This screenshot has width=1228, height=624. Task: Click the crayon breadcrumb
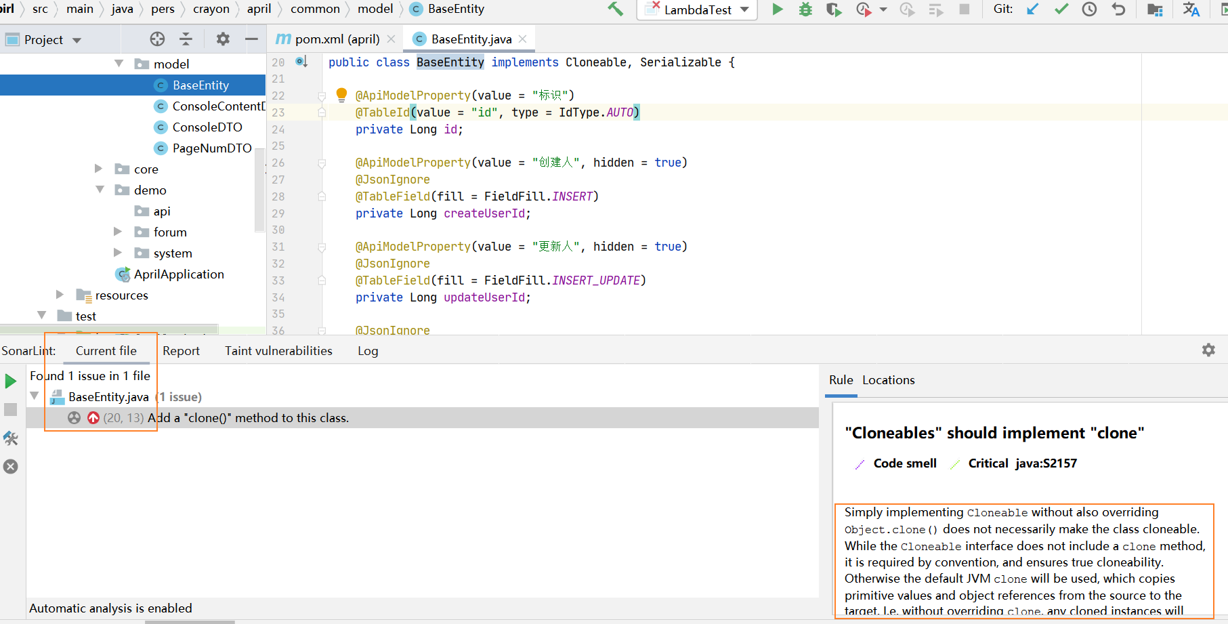click(211, 9)
